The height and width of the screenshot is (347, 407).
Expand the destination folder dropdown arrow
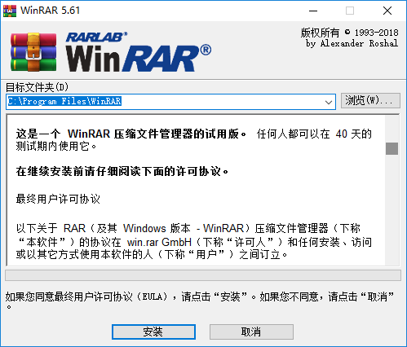pyautogui.click(x=329, y=102)
